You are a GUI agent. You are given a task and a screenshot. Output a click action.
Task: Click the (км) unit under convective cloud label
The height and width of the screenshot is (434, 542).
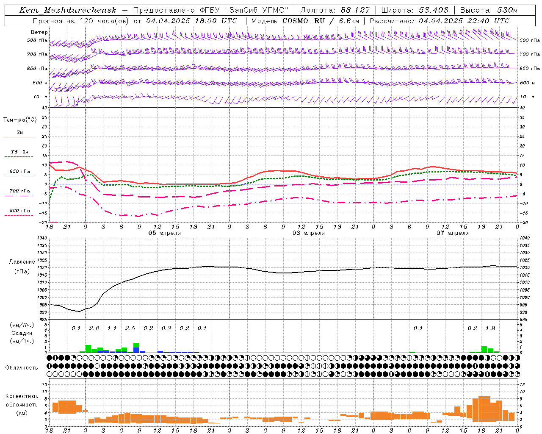[x=22, y=413]
